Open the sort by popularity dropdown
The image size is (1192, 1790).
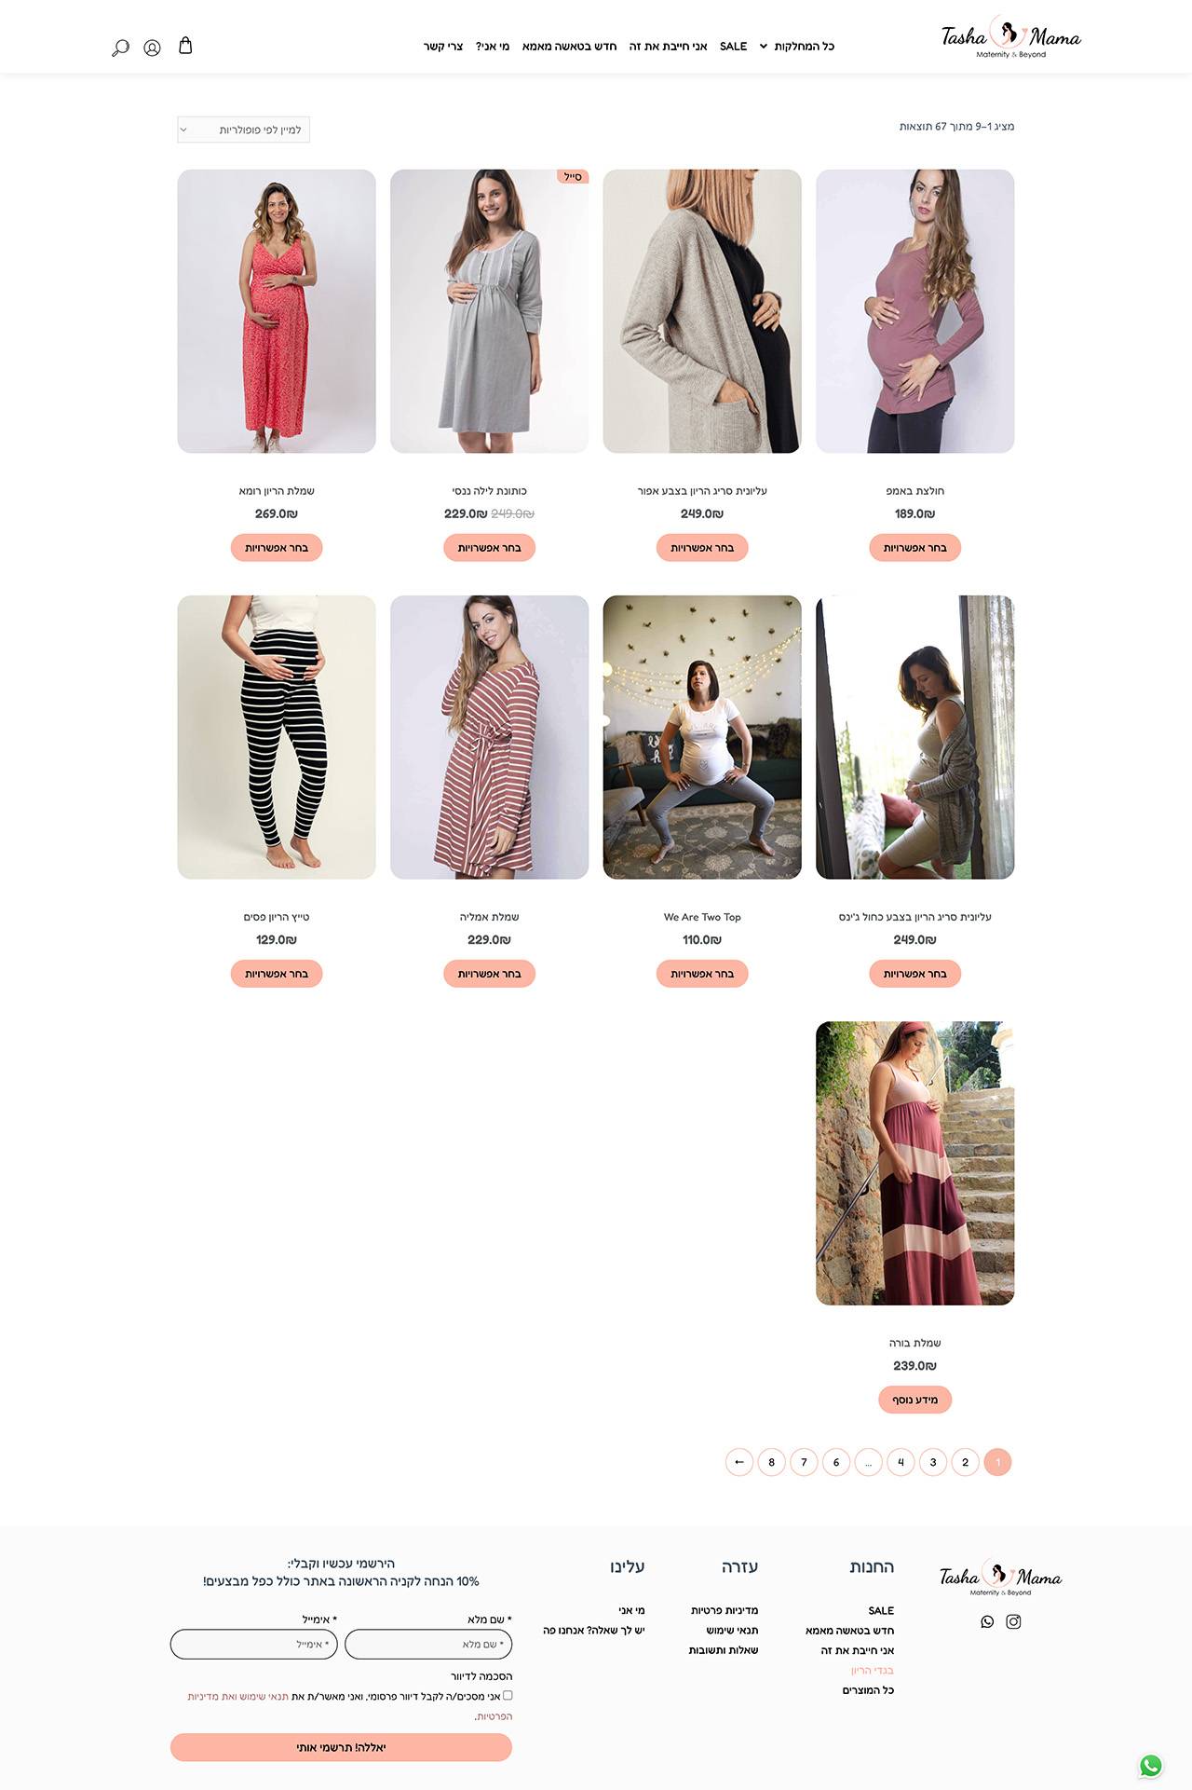[243, 130]
